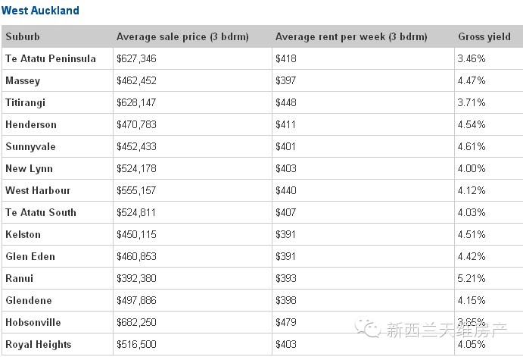Click Sunnyvale gross yield 4.61%
The image size is (523, 357).
[472, 146]
